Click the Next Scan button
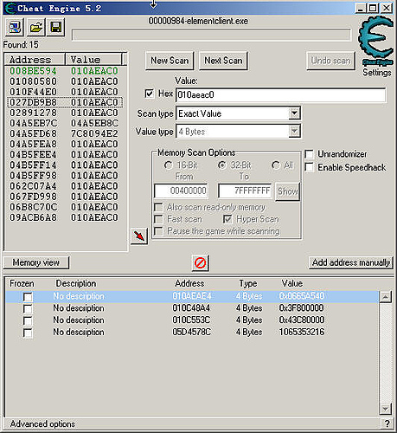 tap(223, 61)
